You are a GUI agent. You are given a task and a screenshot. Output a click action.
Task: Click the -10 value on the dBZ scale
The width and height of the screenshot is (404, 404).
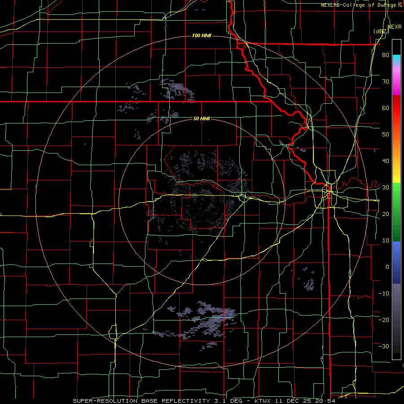click(384, 294)
